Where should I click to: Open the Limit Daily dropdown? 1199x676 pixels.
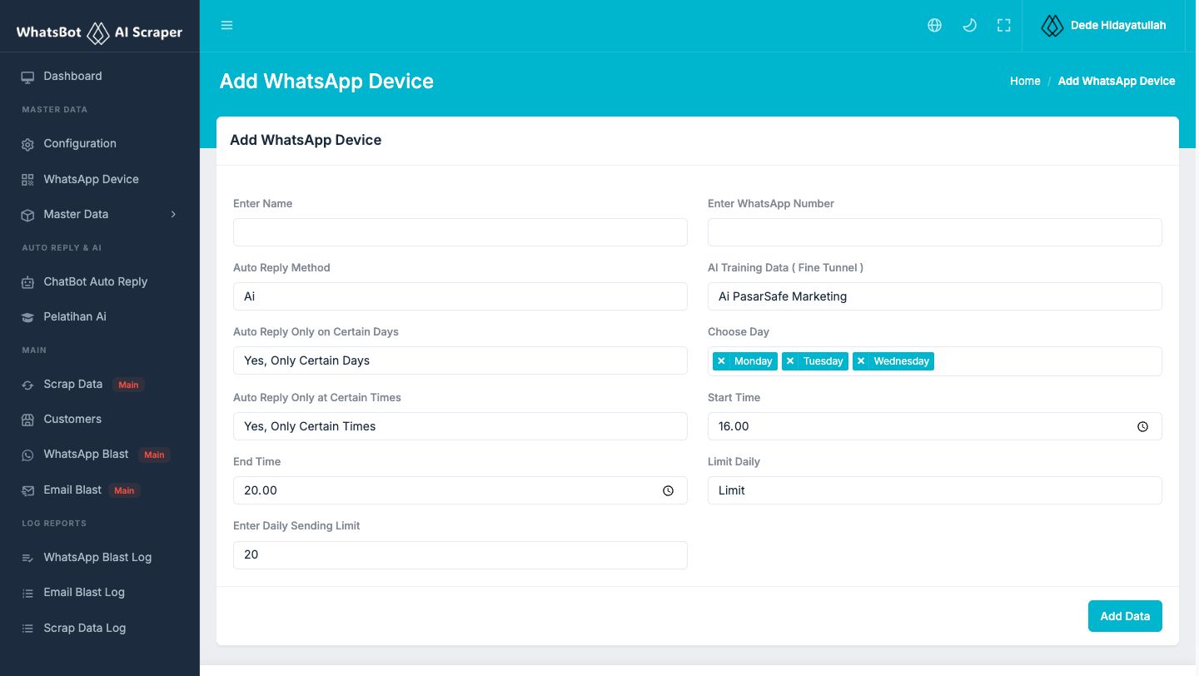pyautogui.click(x=935, y=490)
